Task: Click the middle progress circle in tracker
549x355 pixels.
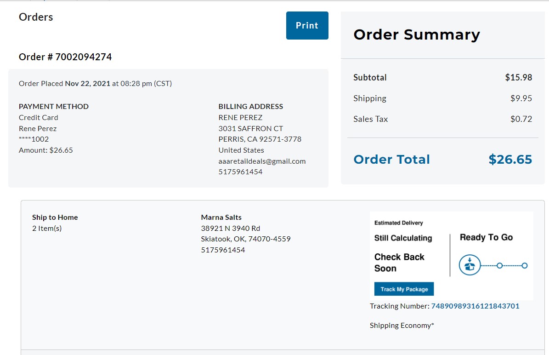Action: [x=500, y=266]
